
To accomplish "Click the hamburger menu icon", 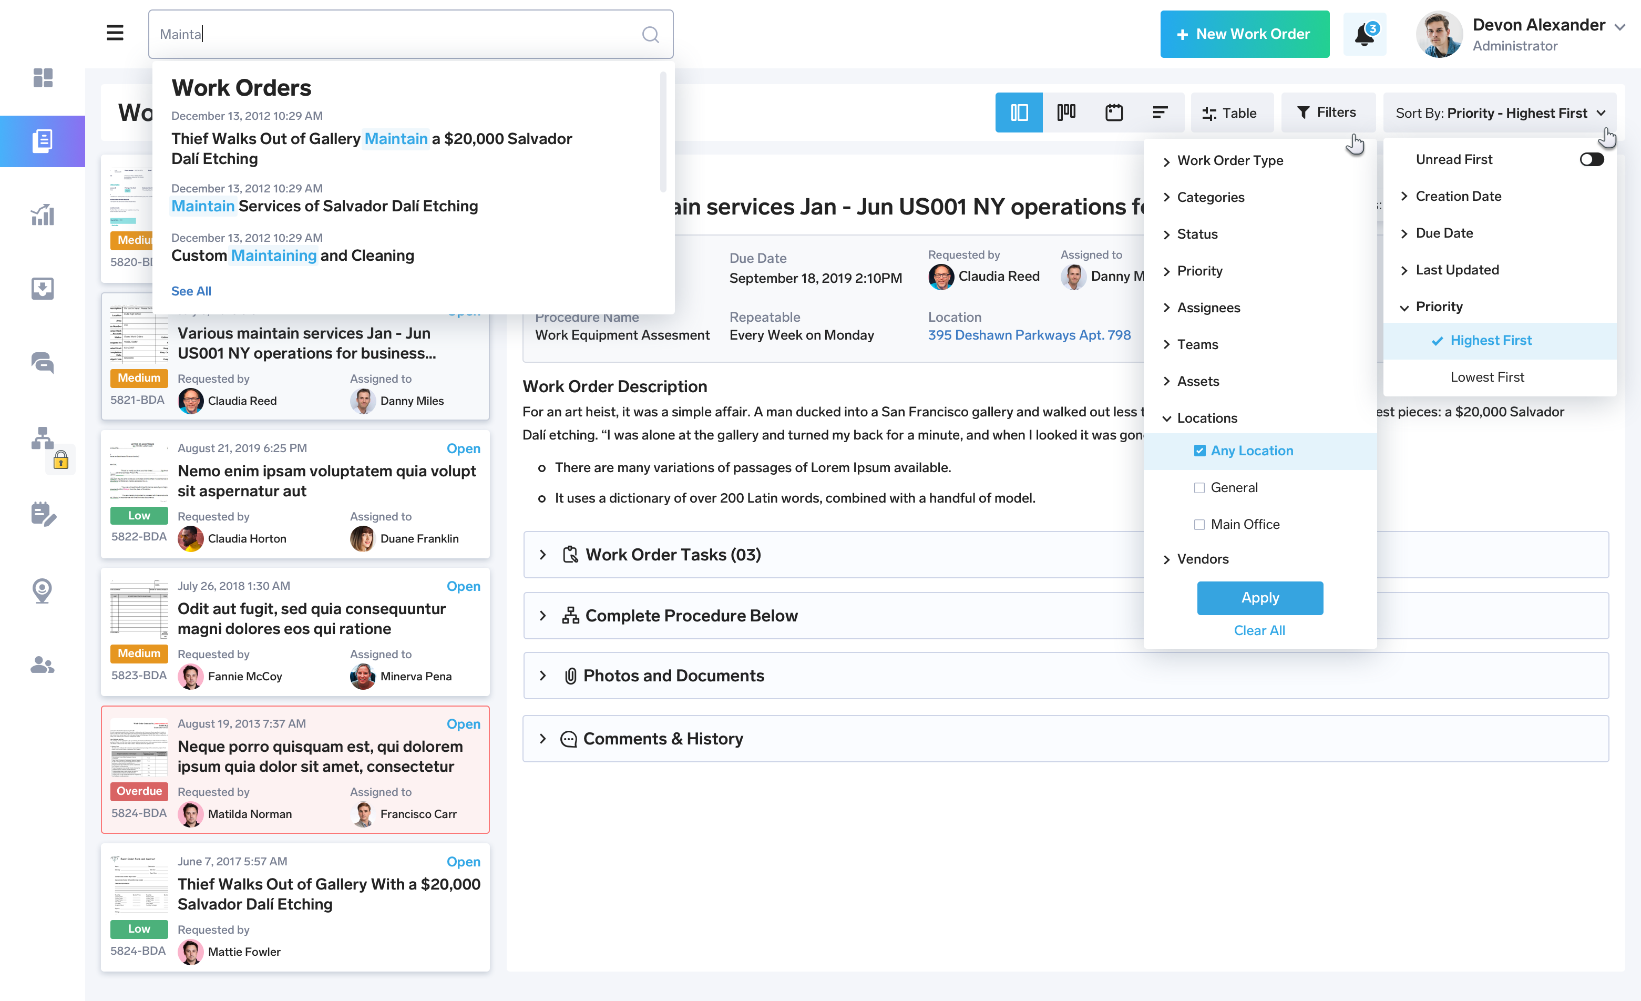I will click(115, 33).
